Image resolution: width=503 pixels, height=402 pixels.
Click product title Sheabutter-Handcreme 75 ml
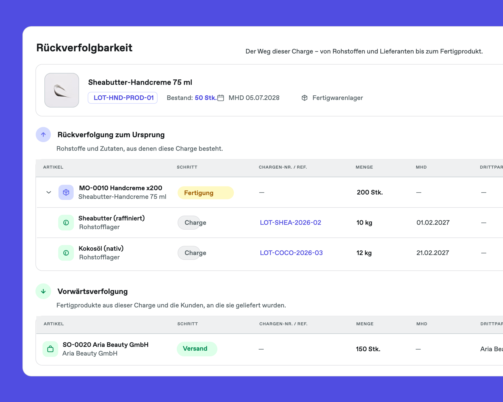tap(140, 82)
